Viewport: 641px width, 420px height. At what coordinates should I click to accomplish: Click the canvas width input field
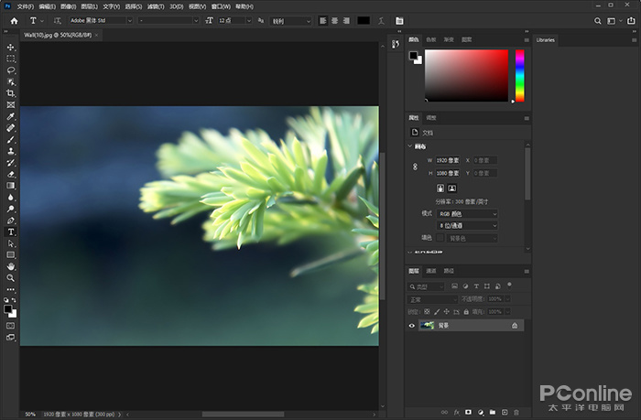click(x=447, y=160)
